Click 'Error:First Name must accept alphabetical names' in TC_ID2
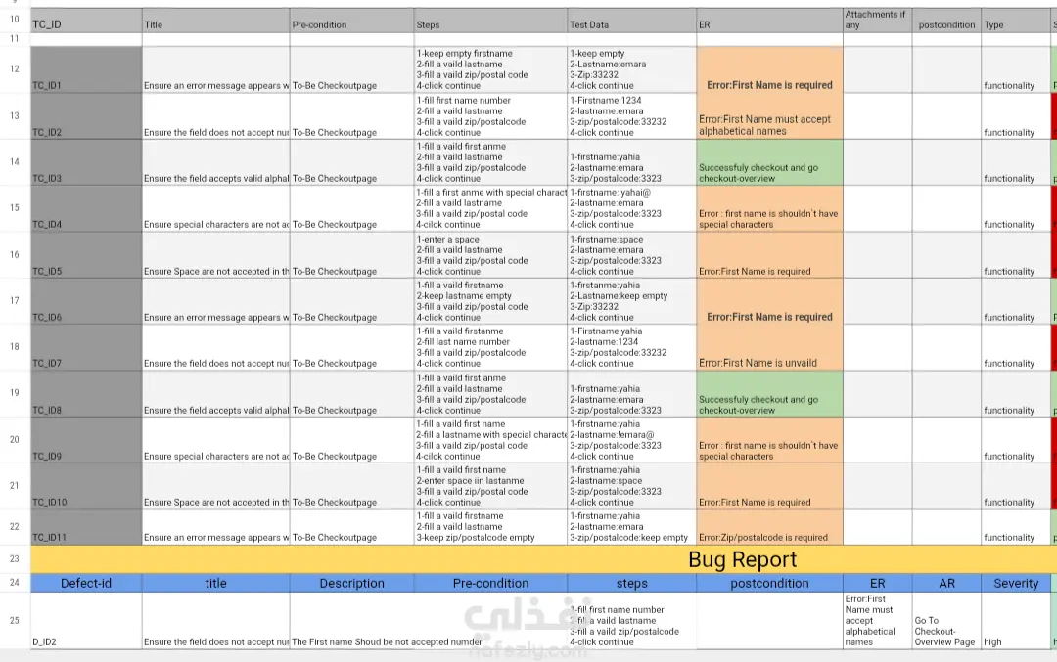This screenshot has width=1057, height=662. pyautogui.click(x=770, y=116)
